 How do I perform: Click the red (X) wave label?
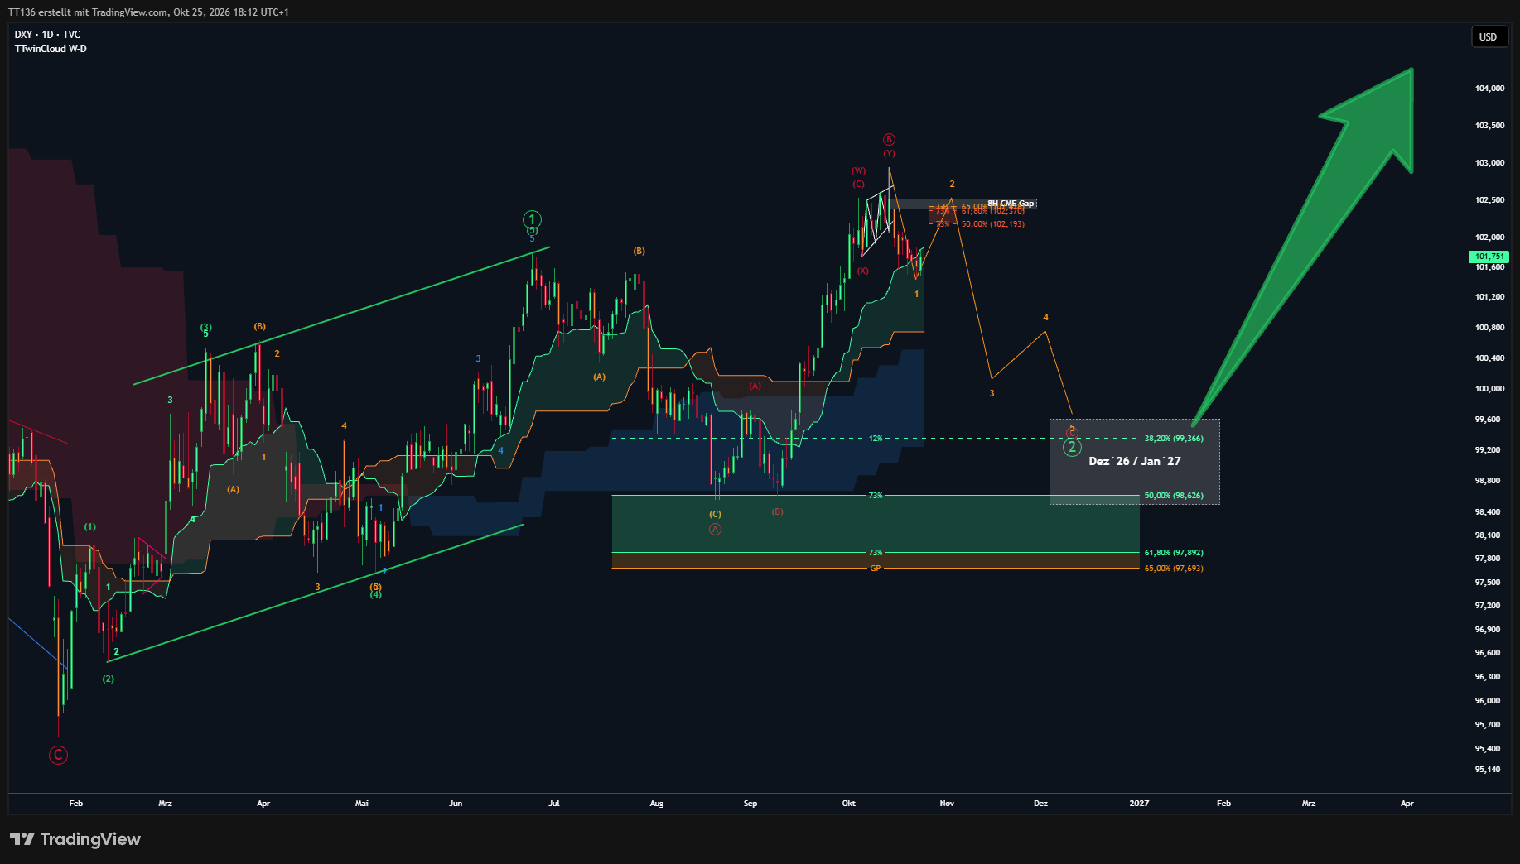click(863, 271)
